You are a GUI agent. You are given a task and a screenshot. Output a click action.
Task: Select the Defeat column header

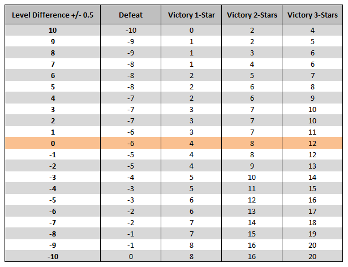point(131,15)
